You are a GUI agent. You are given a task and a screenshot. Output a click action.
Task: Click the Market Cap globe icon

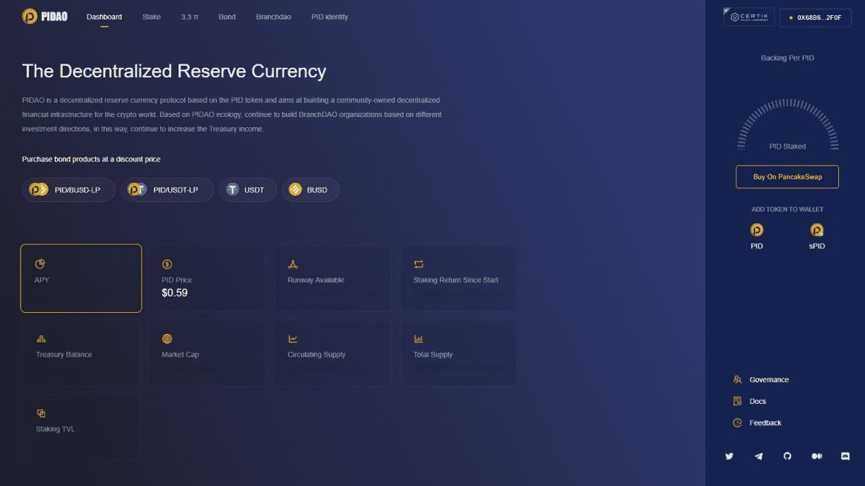click(x=167, y=339)
